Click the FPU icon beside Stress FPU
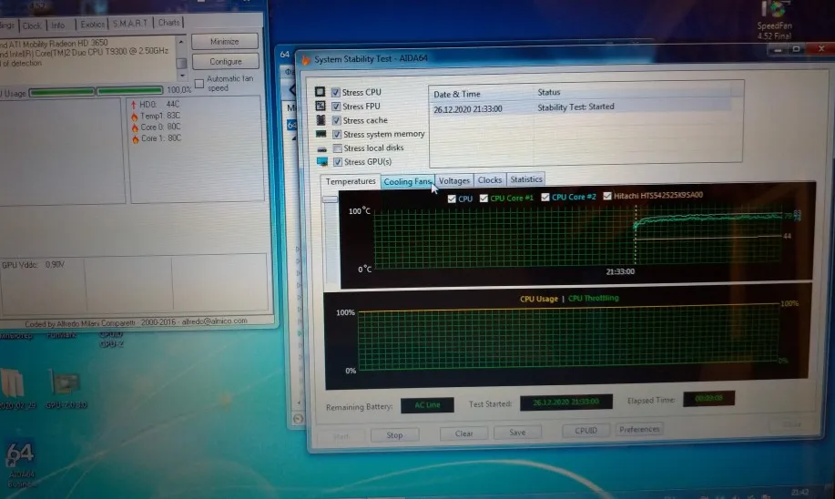 click(320, 106)
